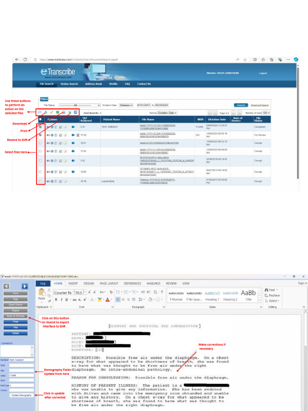Click edit note icon in TEST, PARIENT row
Viewport: 308px width, 411px height.
tap(65, 127)
